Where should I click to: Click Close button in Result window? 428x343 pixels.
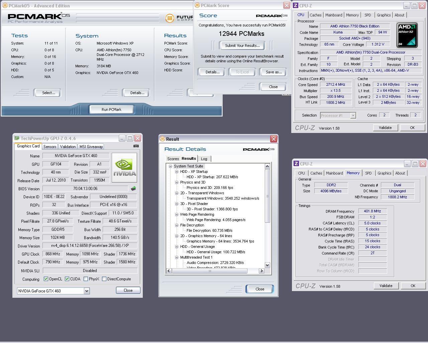(x=260, y=289)
